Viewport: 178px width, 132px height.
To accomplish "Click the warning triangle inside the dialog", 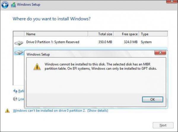I will 37,67.
